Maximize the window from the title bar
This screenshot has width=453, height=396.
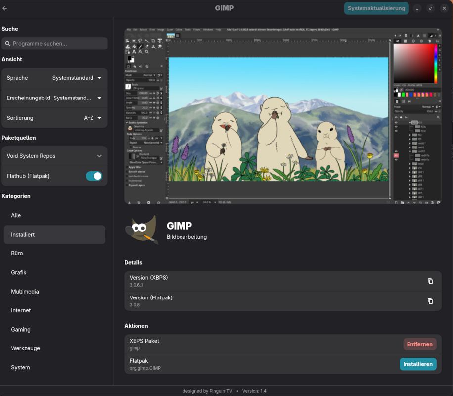pyautogui.click(x=430, y=8)
